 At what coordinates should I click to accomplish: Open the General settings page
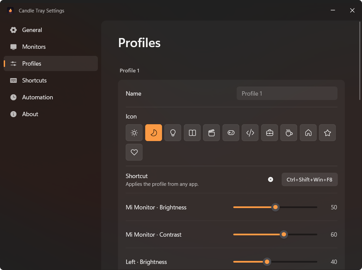point(51,30)
